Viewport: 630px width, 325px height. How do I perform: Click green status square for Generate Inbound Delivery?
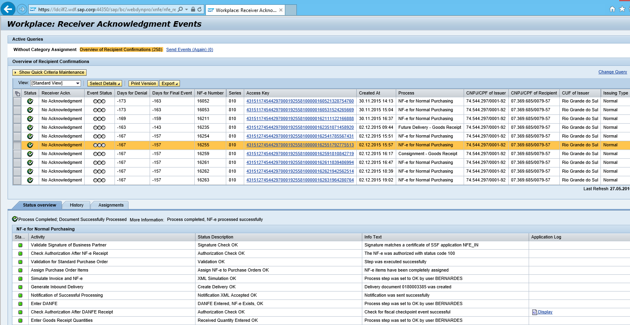click(20, 287)
